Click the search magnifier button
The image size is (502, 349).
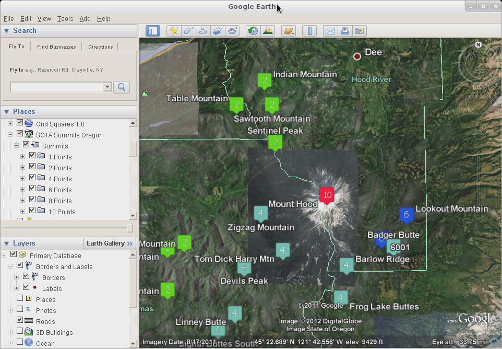tap(122, 87)
